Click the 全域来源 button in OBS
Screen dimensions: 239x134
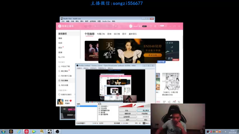coord(128,117)
